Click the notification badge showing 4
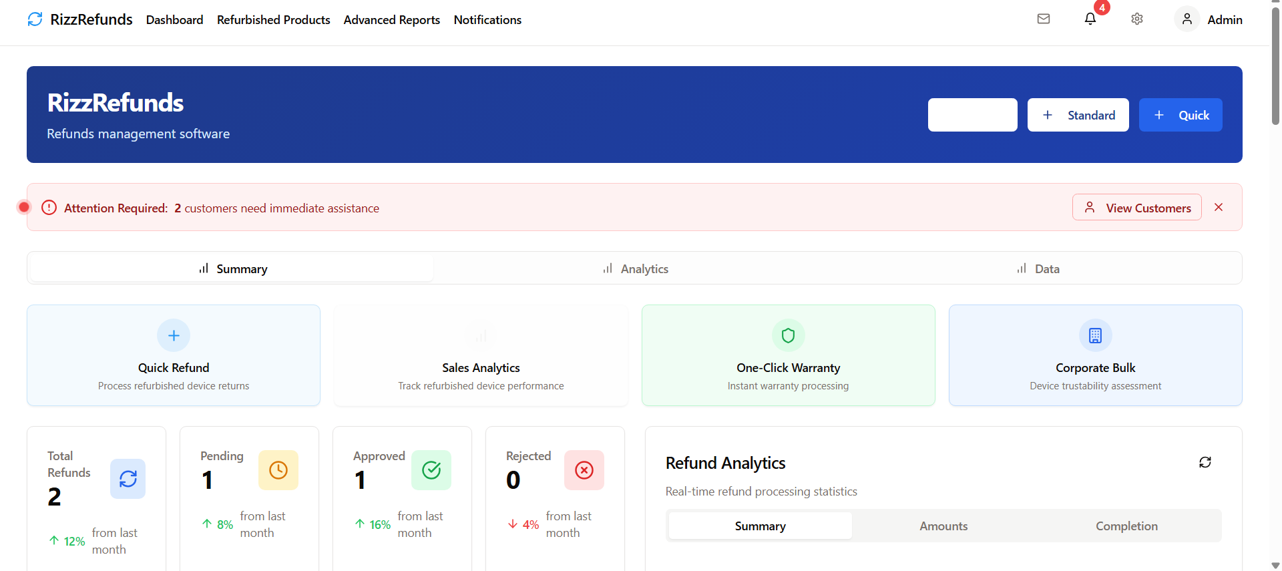The height and width of the screenshot is (571, 1282). coord(1102,8)
